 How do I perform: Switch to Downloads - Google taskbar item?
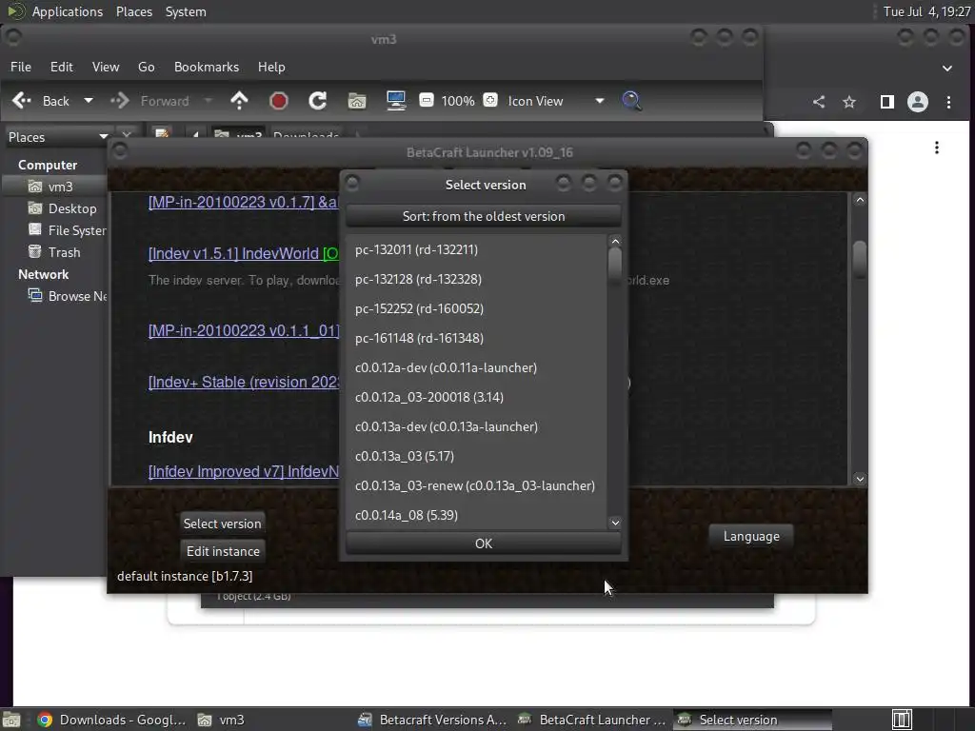click(112, 720)
